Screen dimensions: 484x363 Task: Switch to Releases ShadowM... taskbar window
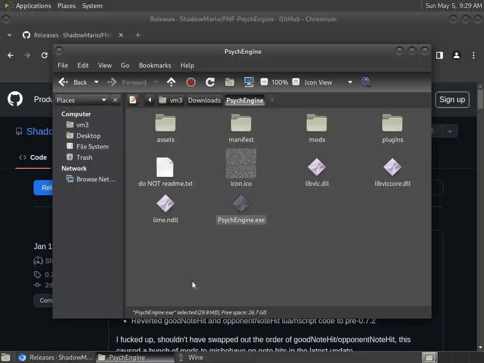(x=55, y=357)
